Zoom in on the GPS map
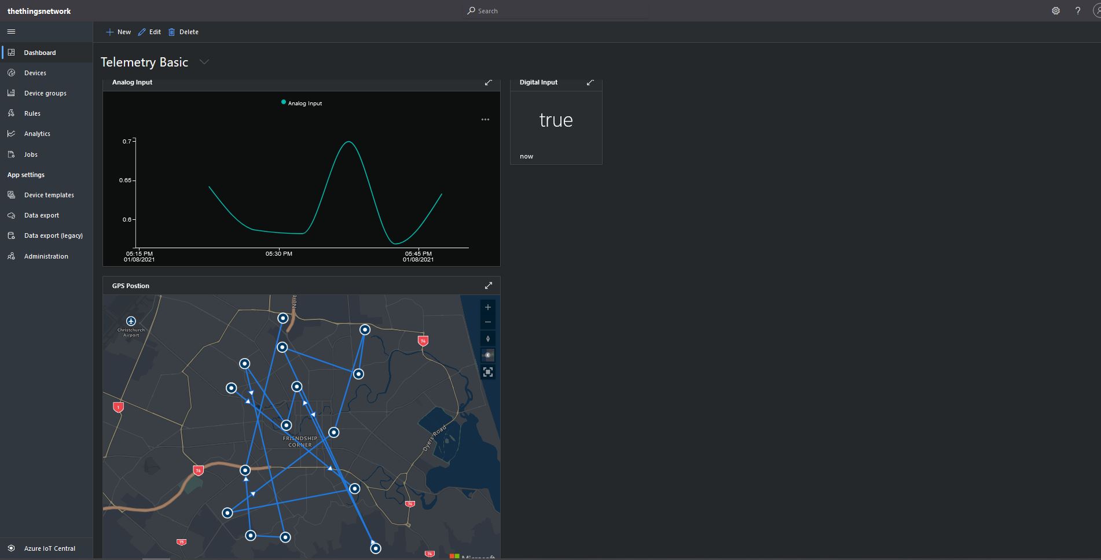The image size is (1101, 560). (488, 307)
